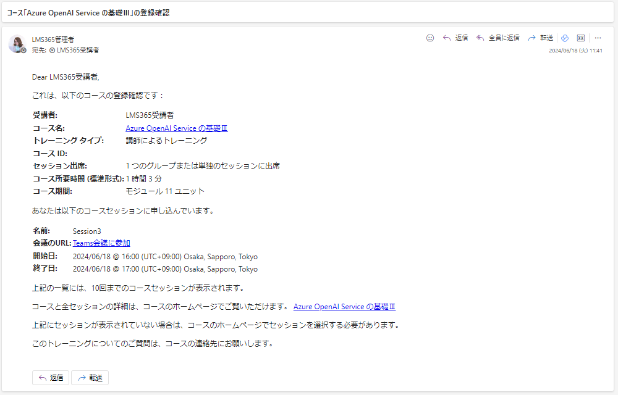Click session name Session3
Image resolution: width=618 pixels, height=395 pixels.
pos(87,231)
